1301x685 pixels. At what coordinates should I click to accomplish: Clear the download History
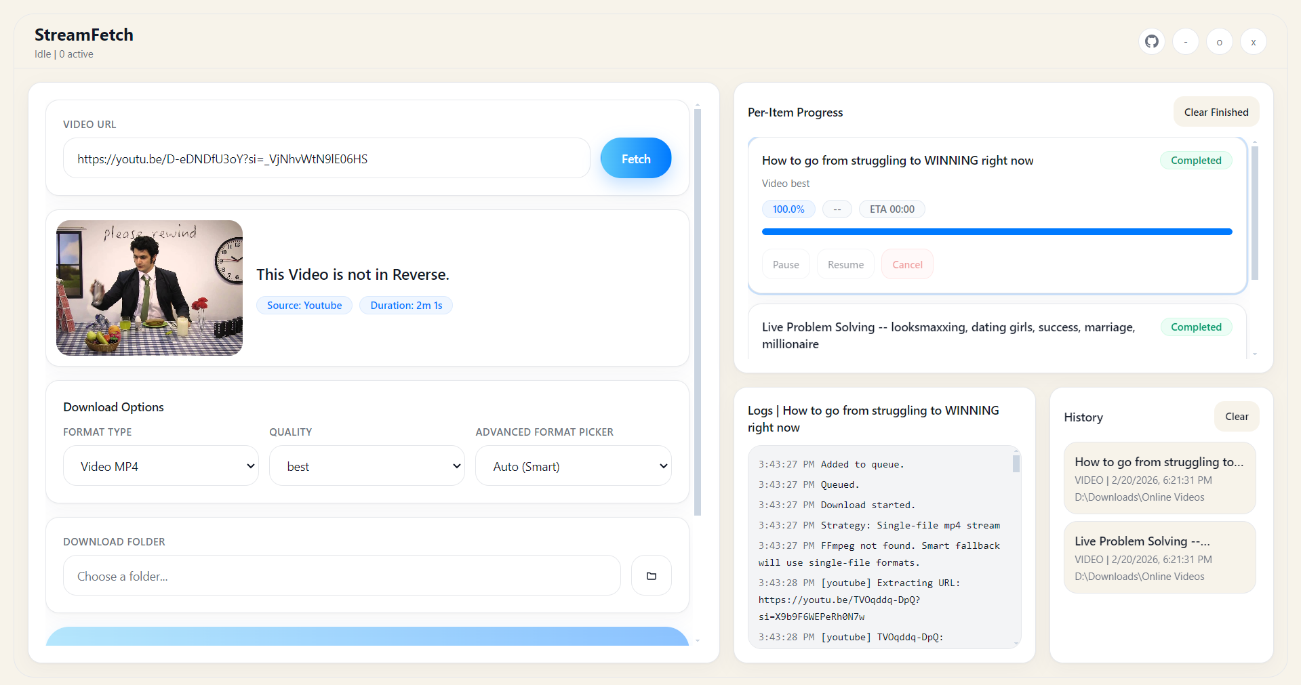pyautogui.click(x=1237, y=417)
